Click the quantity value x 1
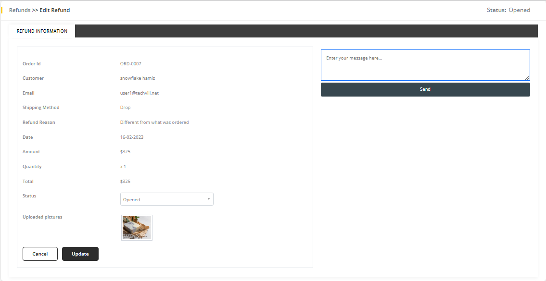This screenshot has width=546, height=281. [123, 167]
